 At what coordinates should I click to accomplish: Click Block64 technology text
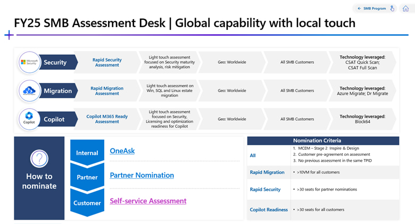[x=362, y=122]
